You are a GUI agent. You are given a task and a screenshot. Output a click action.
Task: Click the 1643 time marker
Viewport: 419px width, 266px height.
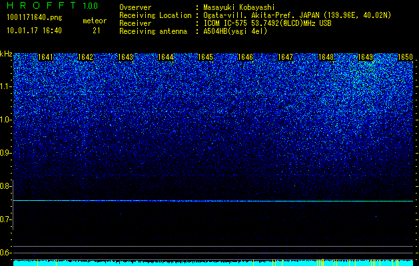126,57
